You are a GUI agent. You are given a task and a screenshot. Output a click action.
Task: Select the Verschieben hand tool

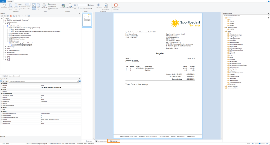pos(4,6)
